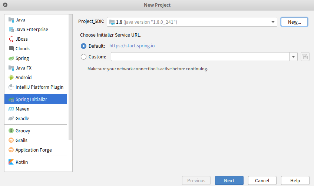
Task: Choose IntelliJ Platform Plugin project type
Action: [39, 87]
